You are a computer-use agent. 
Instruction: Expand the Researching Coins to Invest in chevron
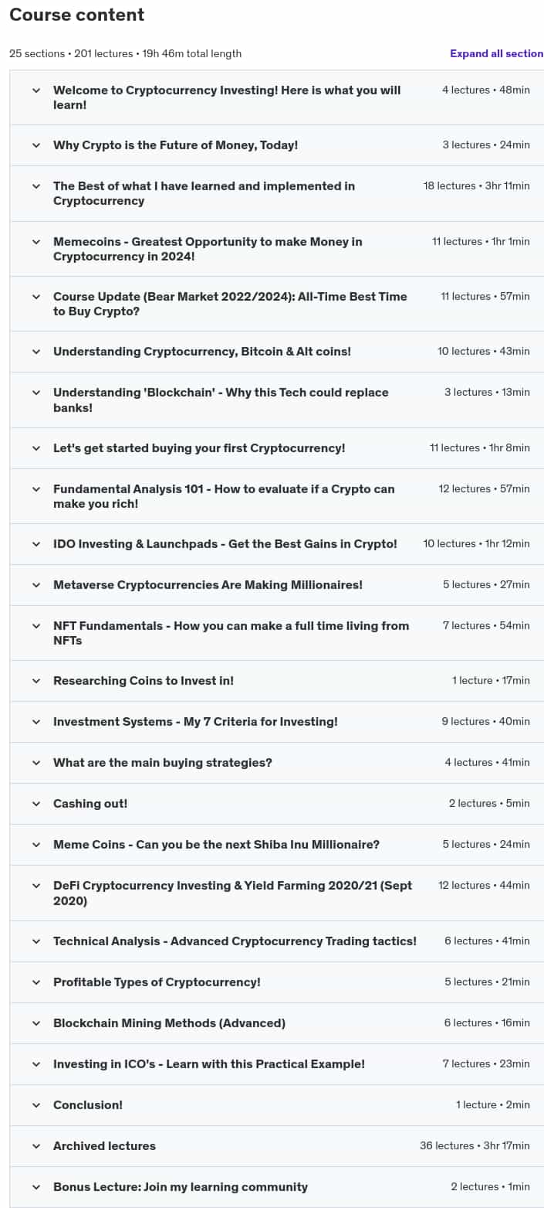pyautogui.click(x=35, y=681)
